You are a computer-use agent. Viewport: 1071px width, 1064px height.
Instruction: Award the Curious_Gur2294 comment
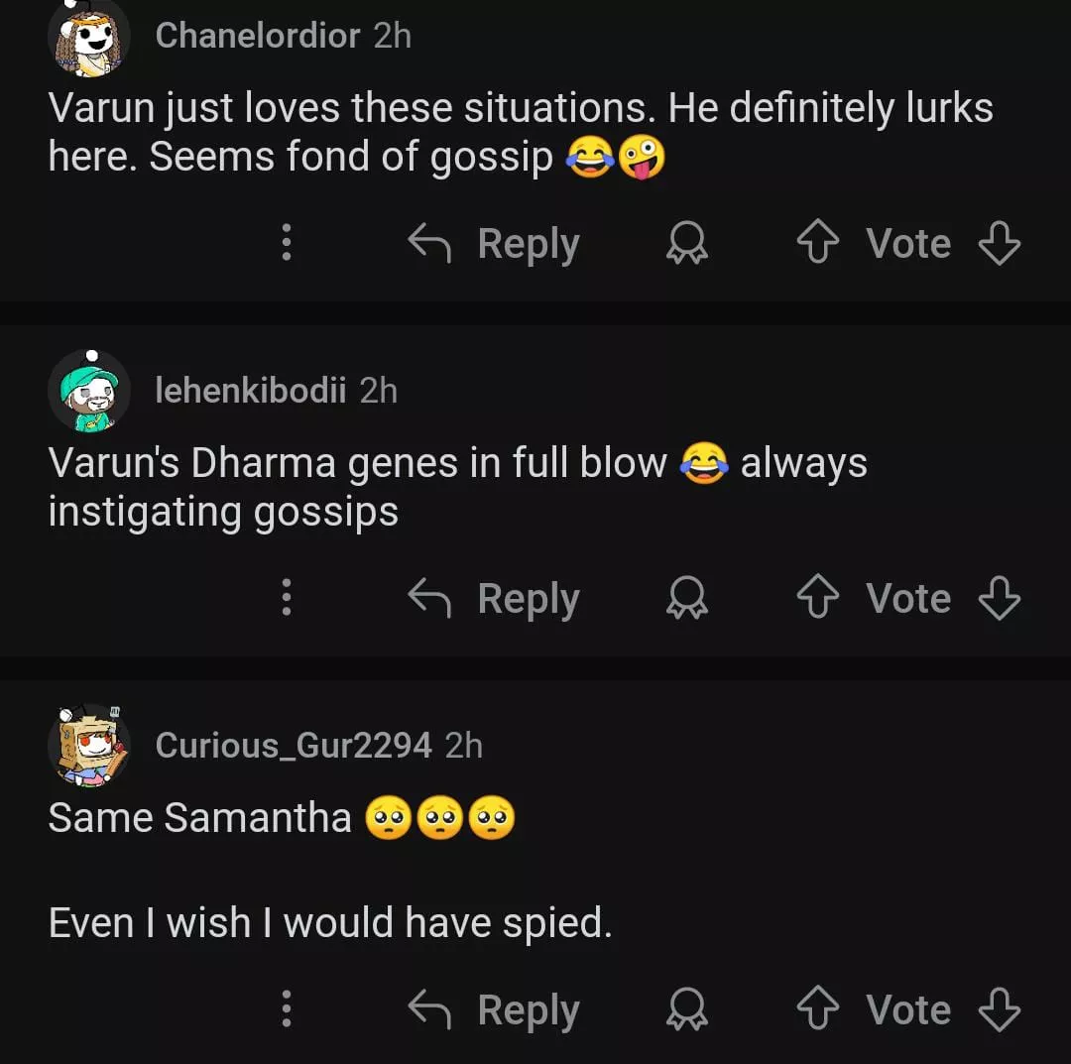(x=686, y=1010)
